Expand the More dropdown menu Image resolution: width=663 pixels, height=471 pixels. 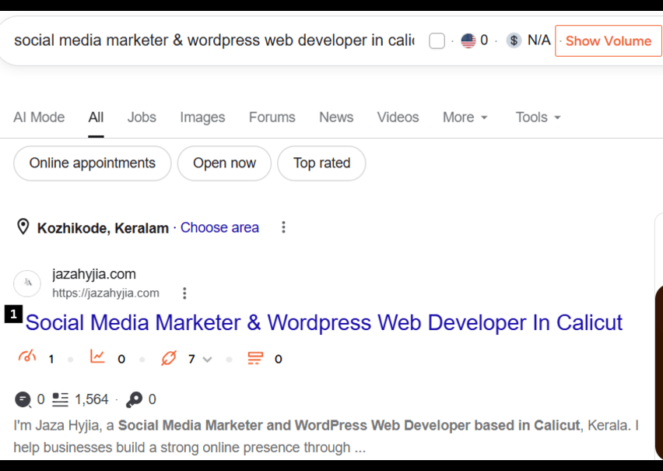point(465,118)
